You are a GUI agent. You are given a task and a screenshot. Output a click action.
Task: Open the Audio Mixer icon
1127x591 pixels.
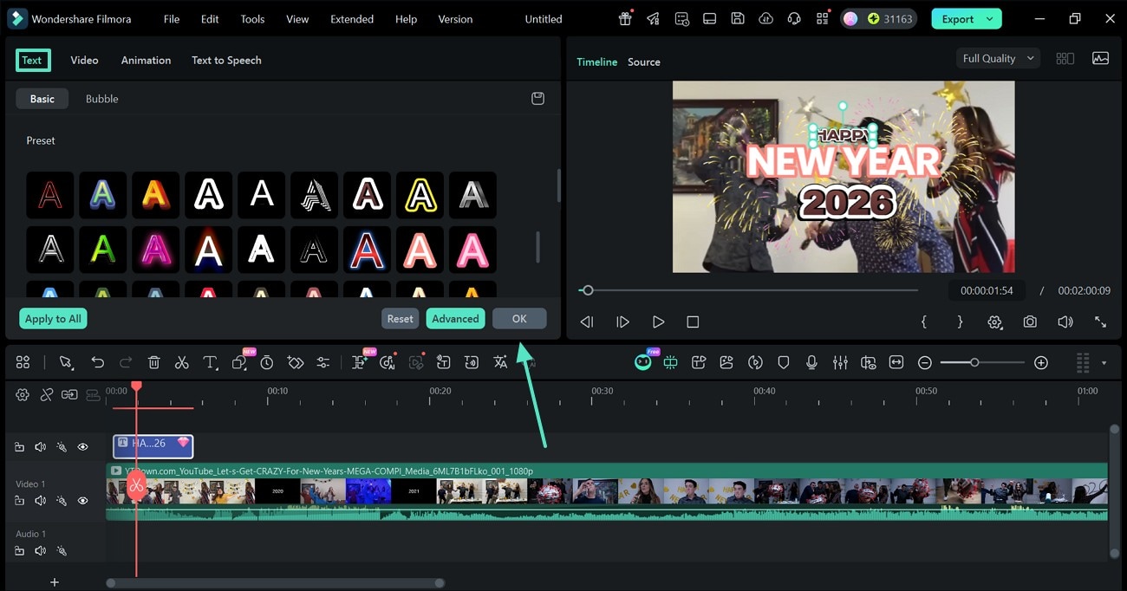(840, 362)
